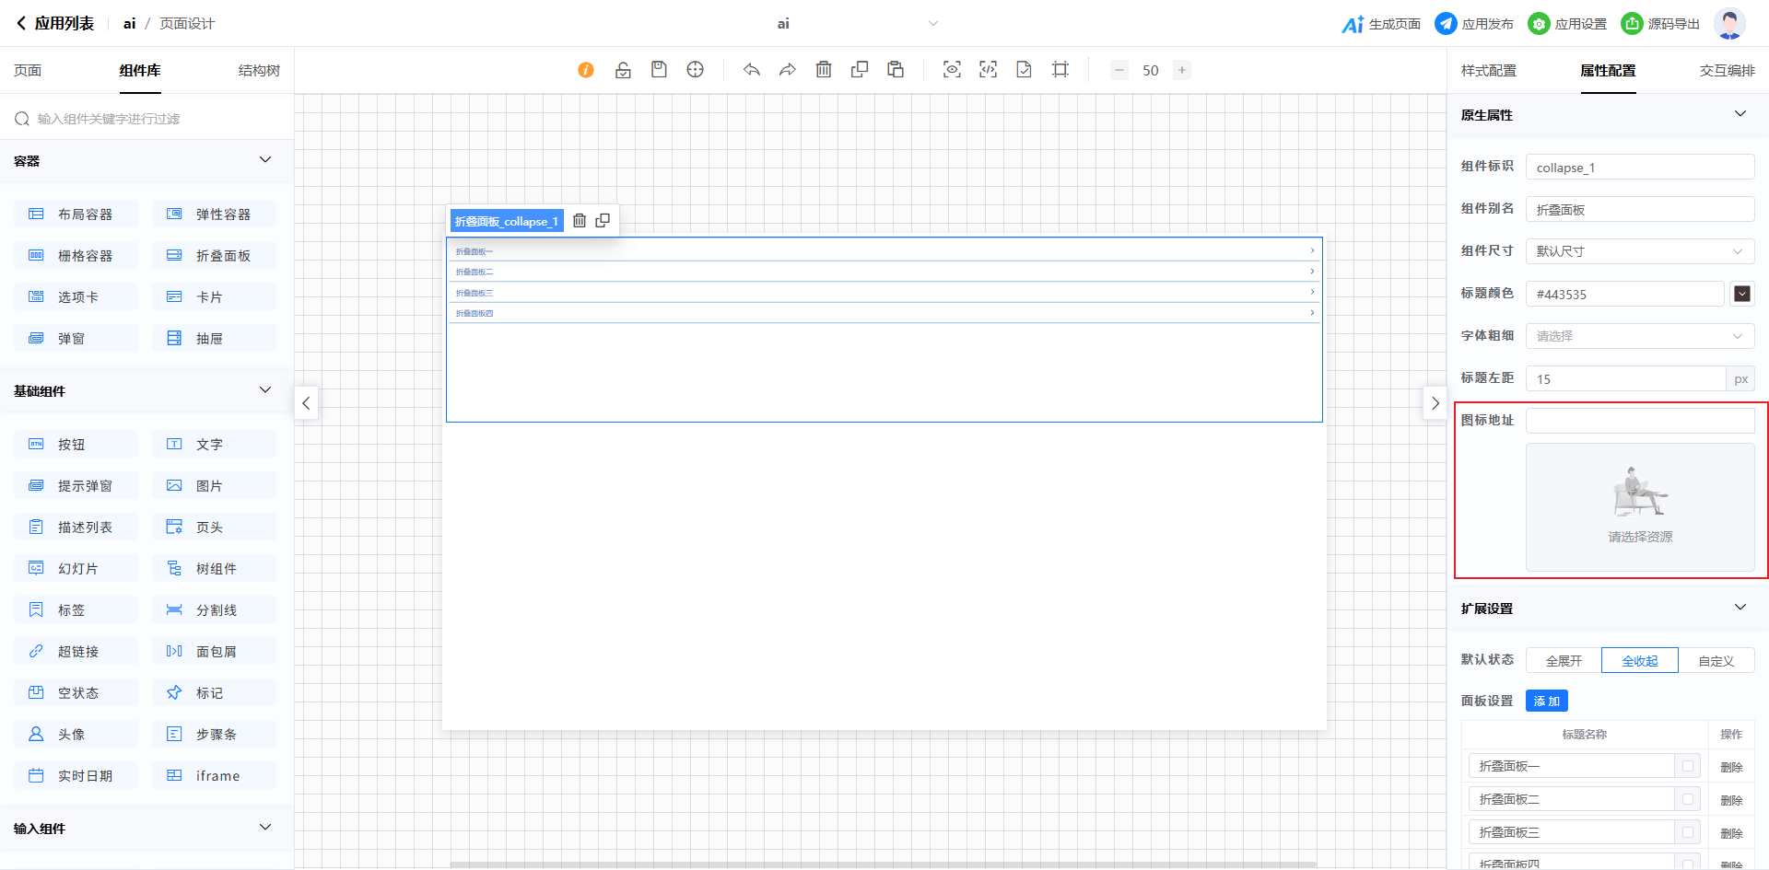The image size is (1769, 870).
Task: Click the redo arrow in the toolbar
Action: [x=788, y=70]
